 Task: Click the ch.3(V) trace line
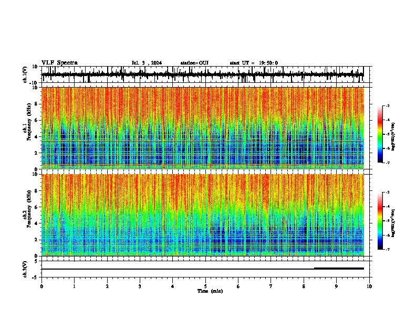pyautogui.click(x=203, y=269)
